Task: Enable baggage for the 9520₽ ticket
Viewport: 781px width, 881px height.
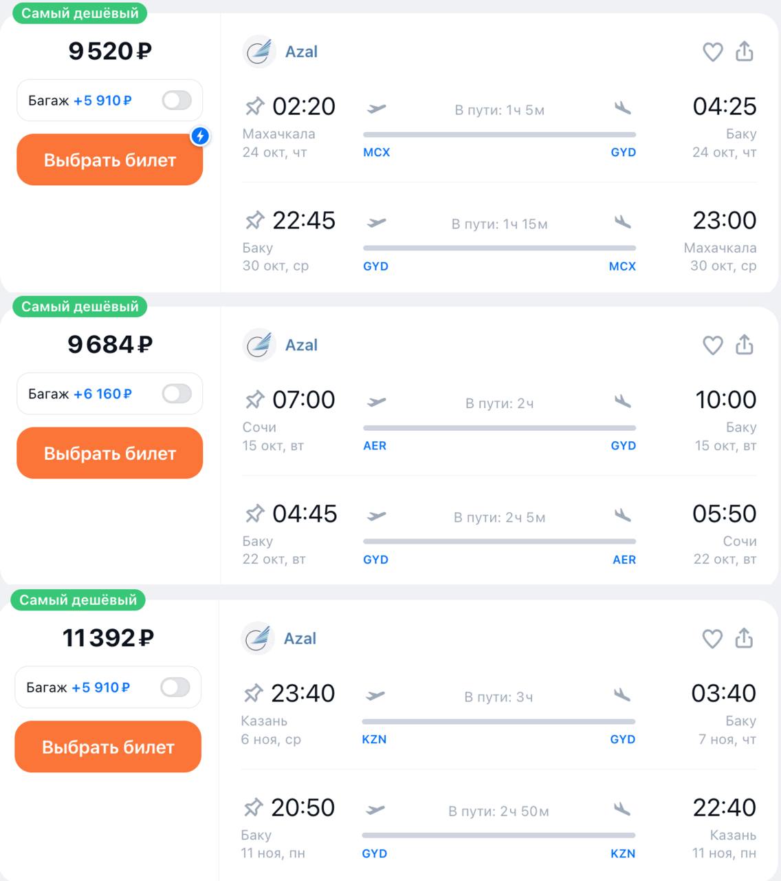Action: [x=177, y=100]
